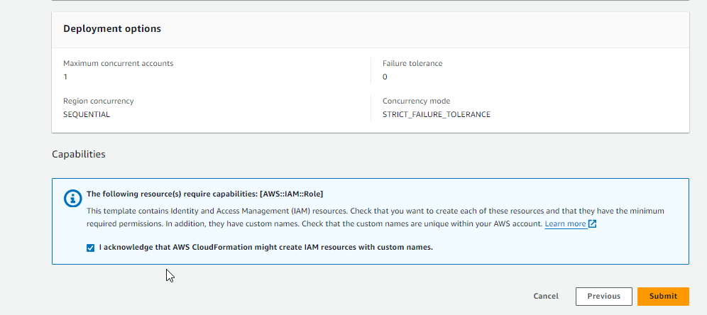Click the AWS::IAM::Role required capabilities heading
The height and width of the screenshot is (315, 707).
(205, 194)
